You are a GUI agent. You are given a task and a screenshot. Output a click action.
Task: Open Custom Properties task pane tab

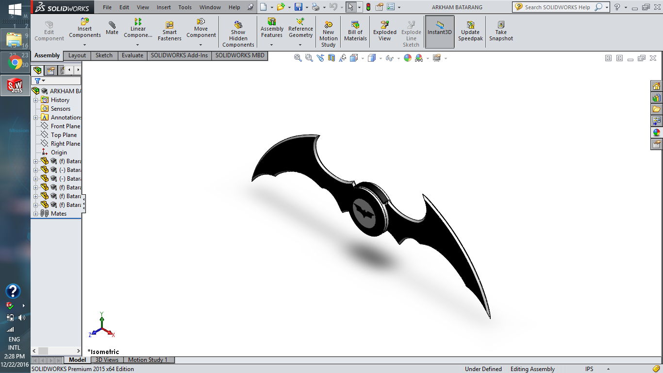click(x=657, y=144)
